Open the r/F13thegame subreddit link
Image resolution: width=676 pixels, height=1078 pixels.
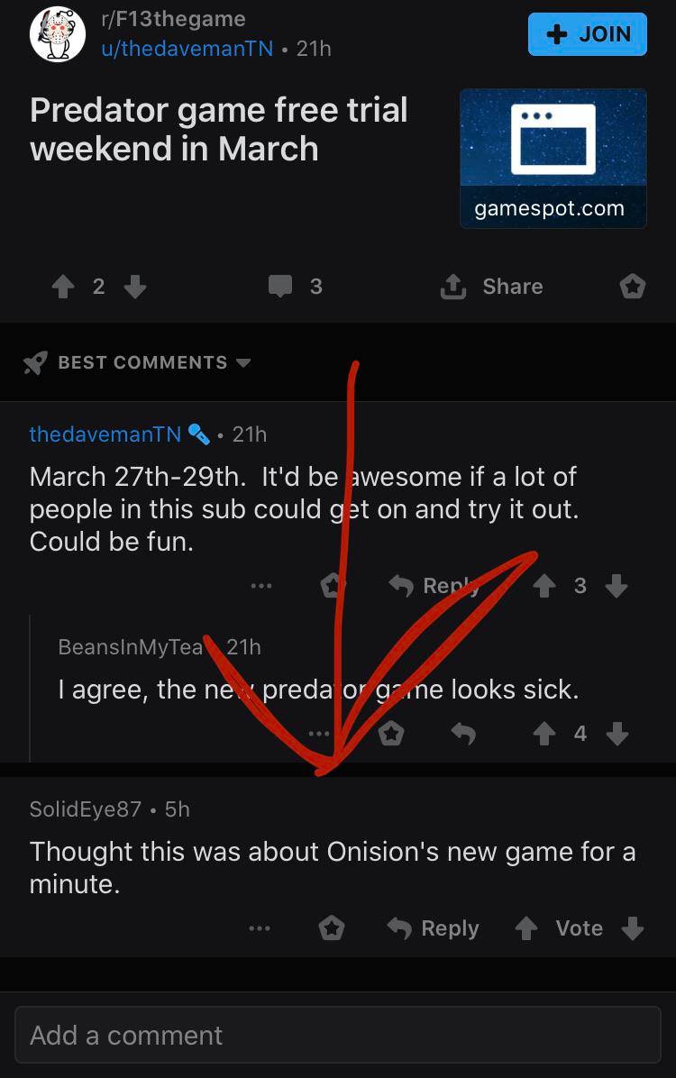tap(173, 19)
